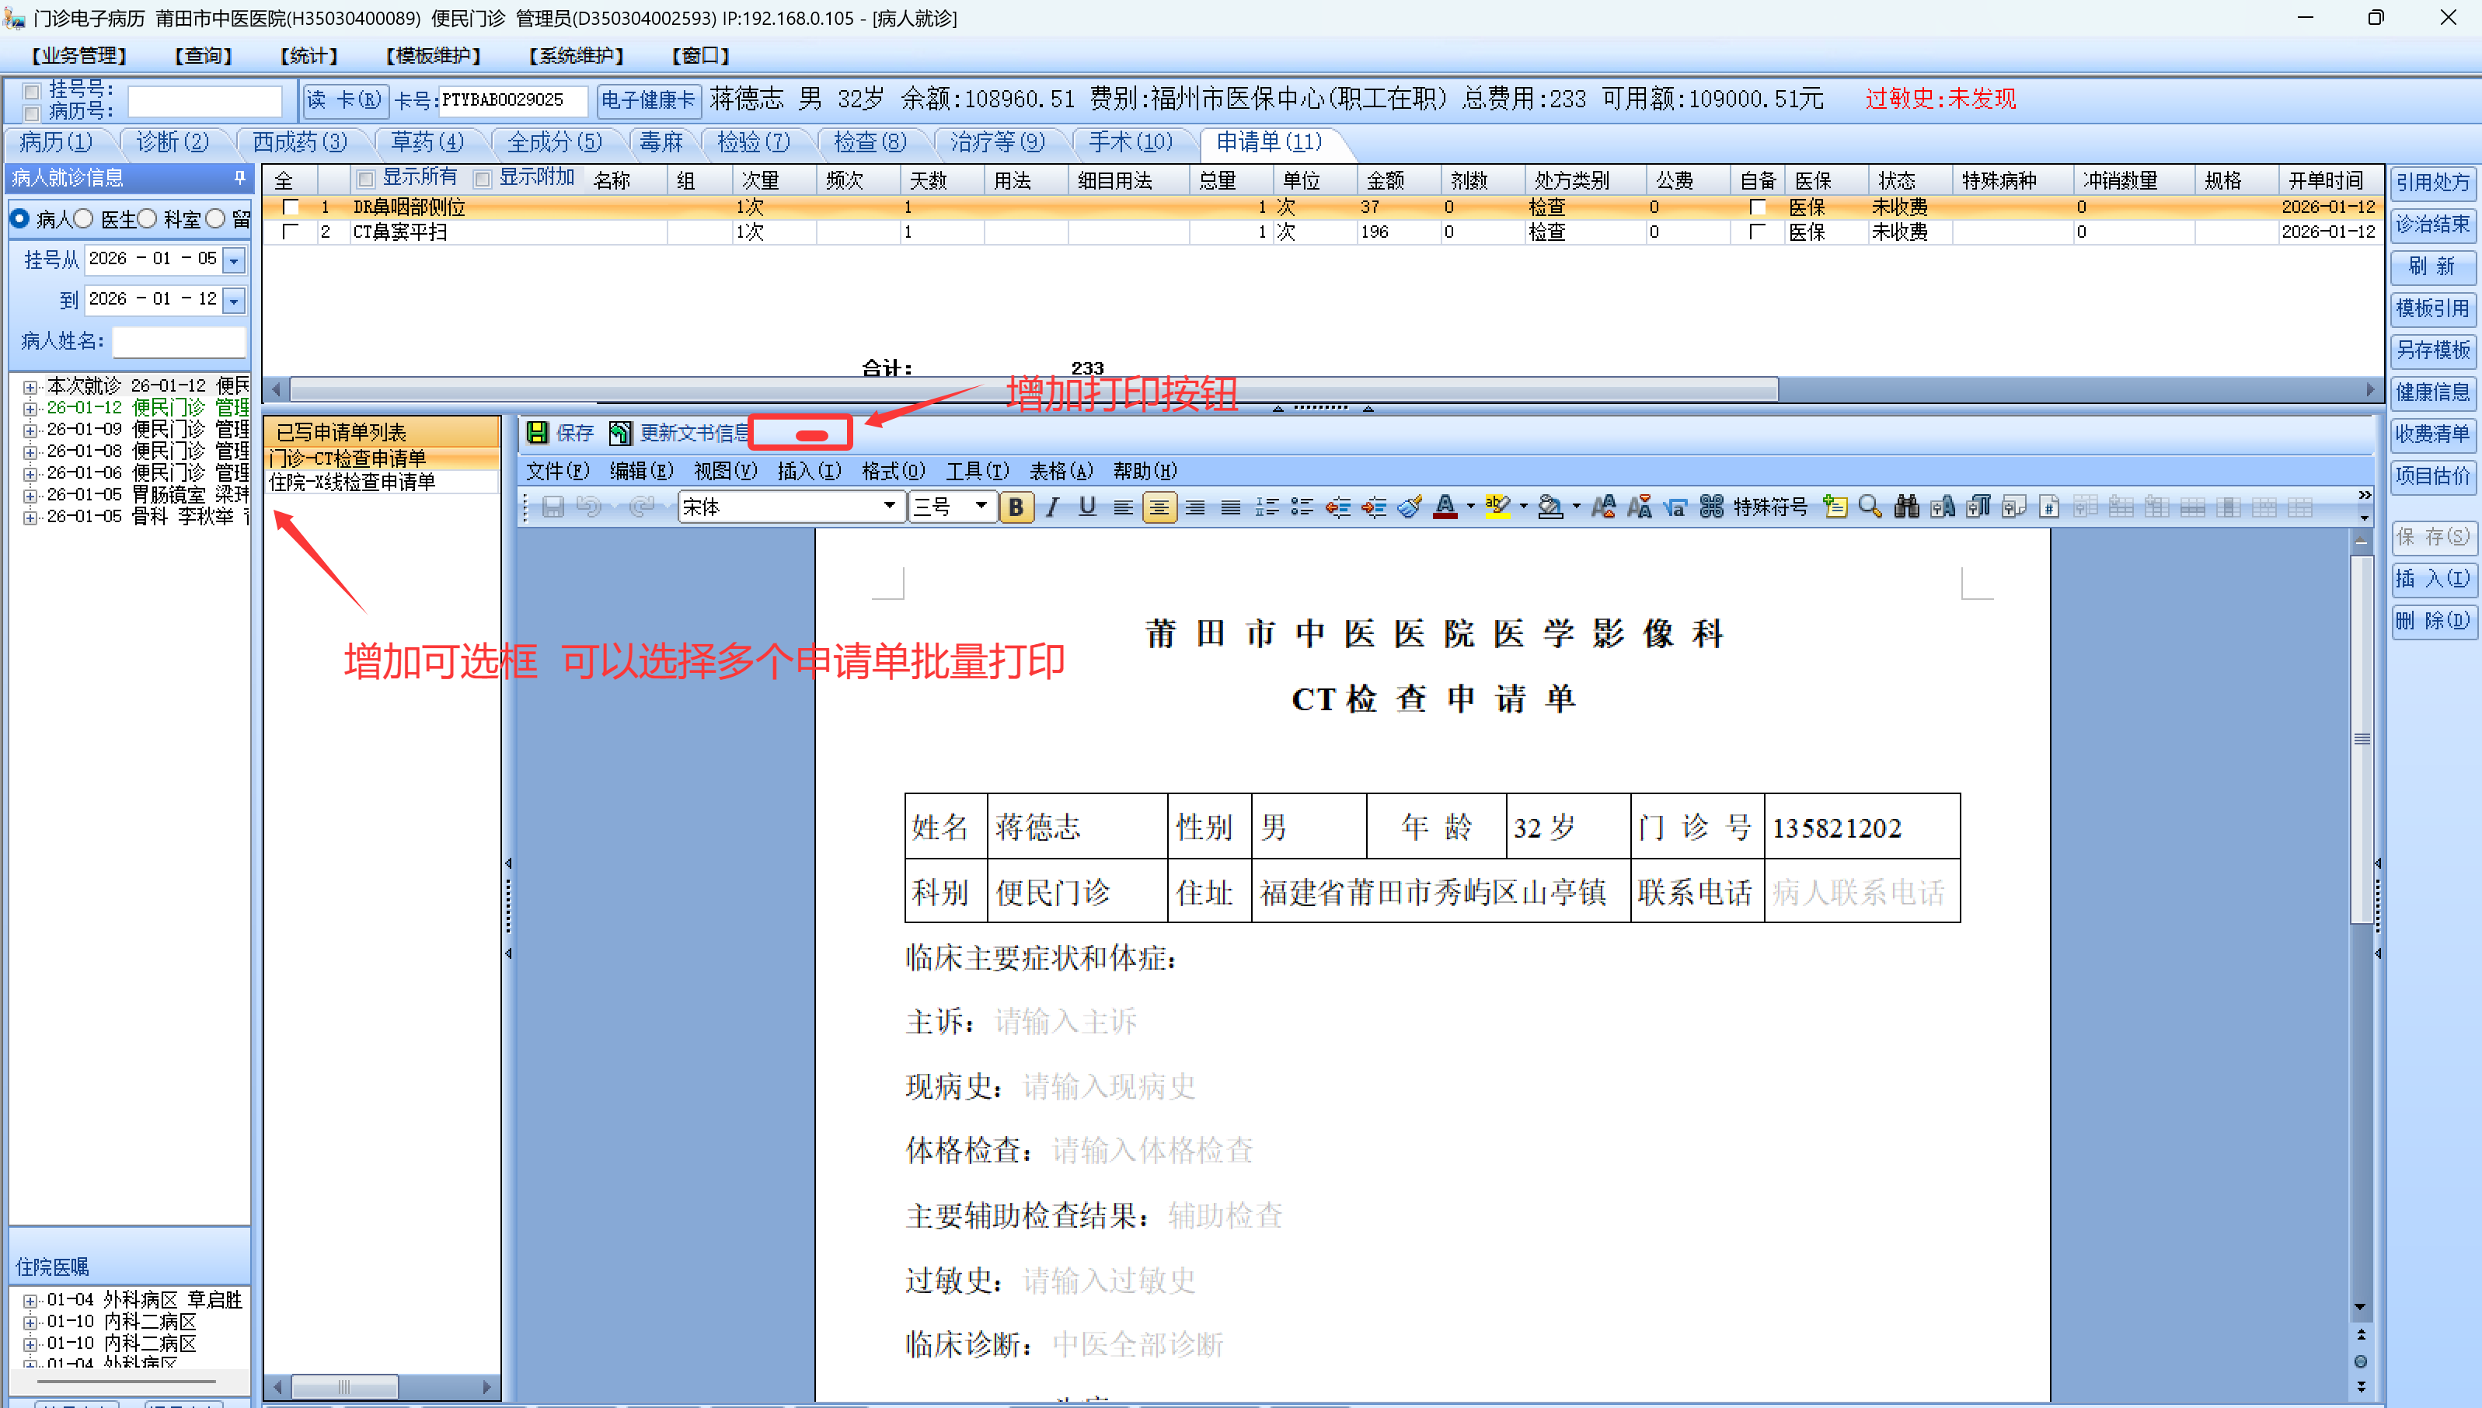Toggle bold formatting in editor toolbar

coord(1015,507)
